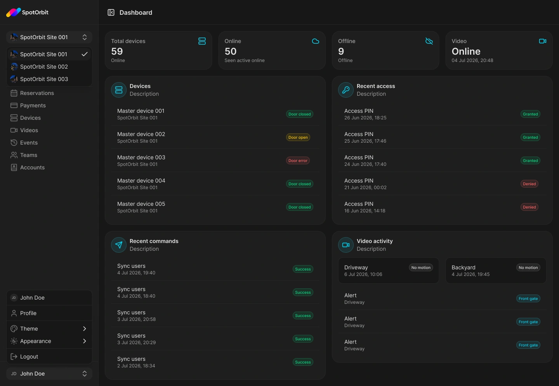Open the John Doe user menu at bottom
559x386 pixels.
49,374
